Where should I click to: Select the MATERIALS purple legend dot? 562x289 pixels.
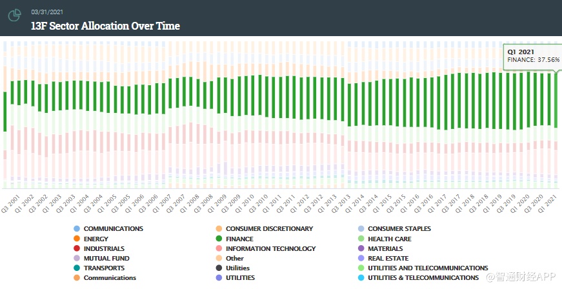click(x=361, y=248)
